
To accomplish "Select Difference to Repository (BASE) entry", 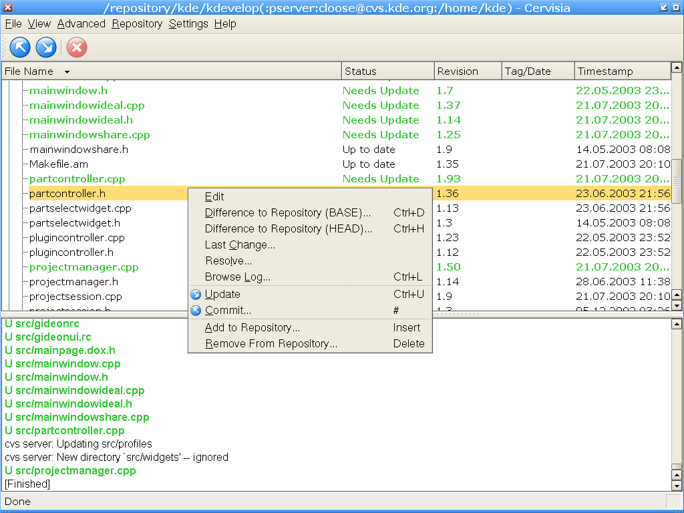I will (310, 213).
